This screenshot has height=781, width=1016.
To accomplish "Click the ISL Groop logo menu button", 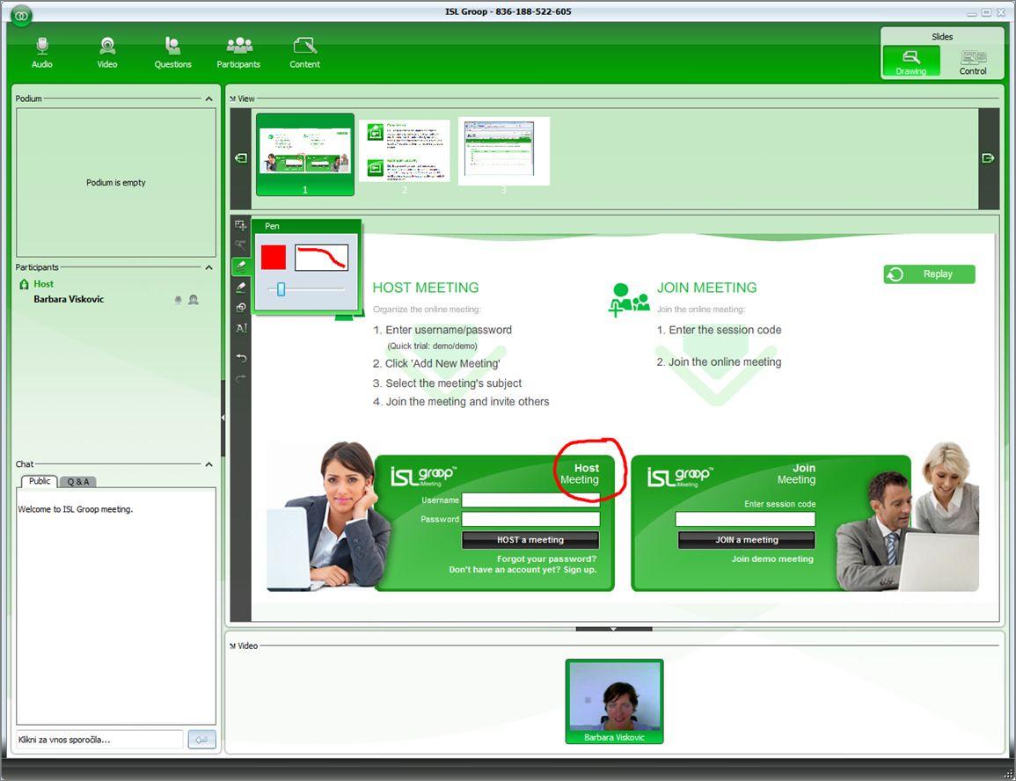I will pyautogui.click(x=21, y=14).
